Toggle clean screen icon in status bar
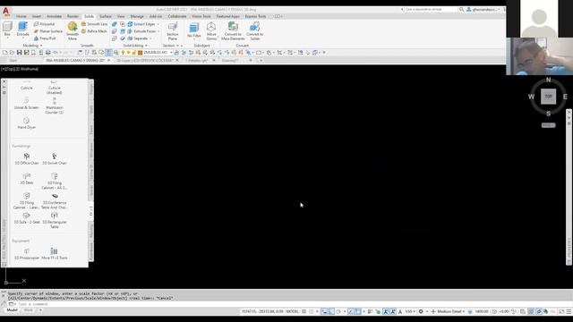 pyautogui.click(x=561, y=311)
